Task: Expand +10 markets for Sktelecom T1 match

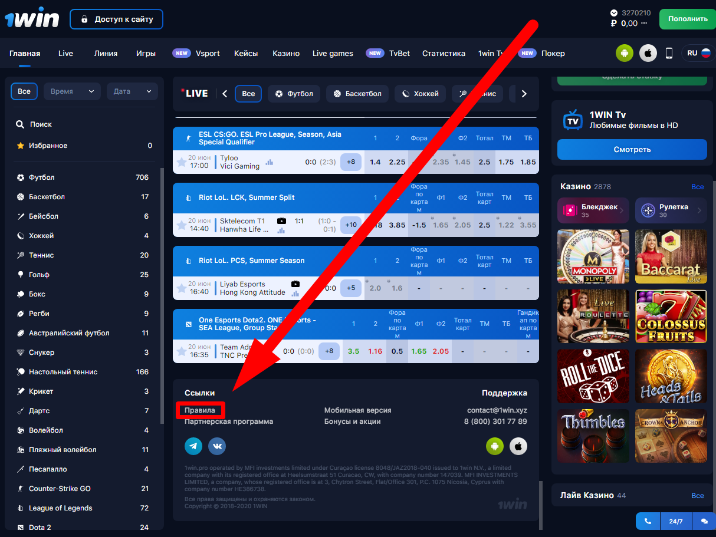Action: point(351,225)
